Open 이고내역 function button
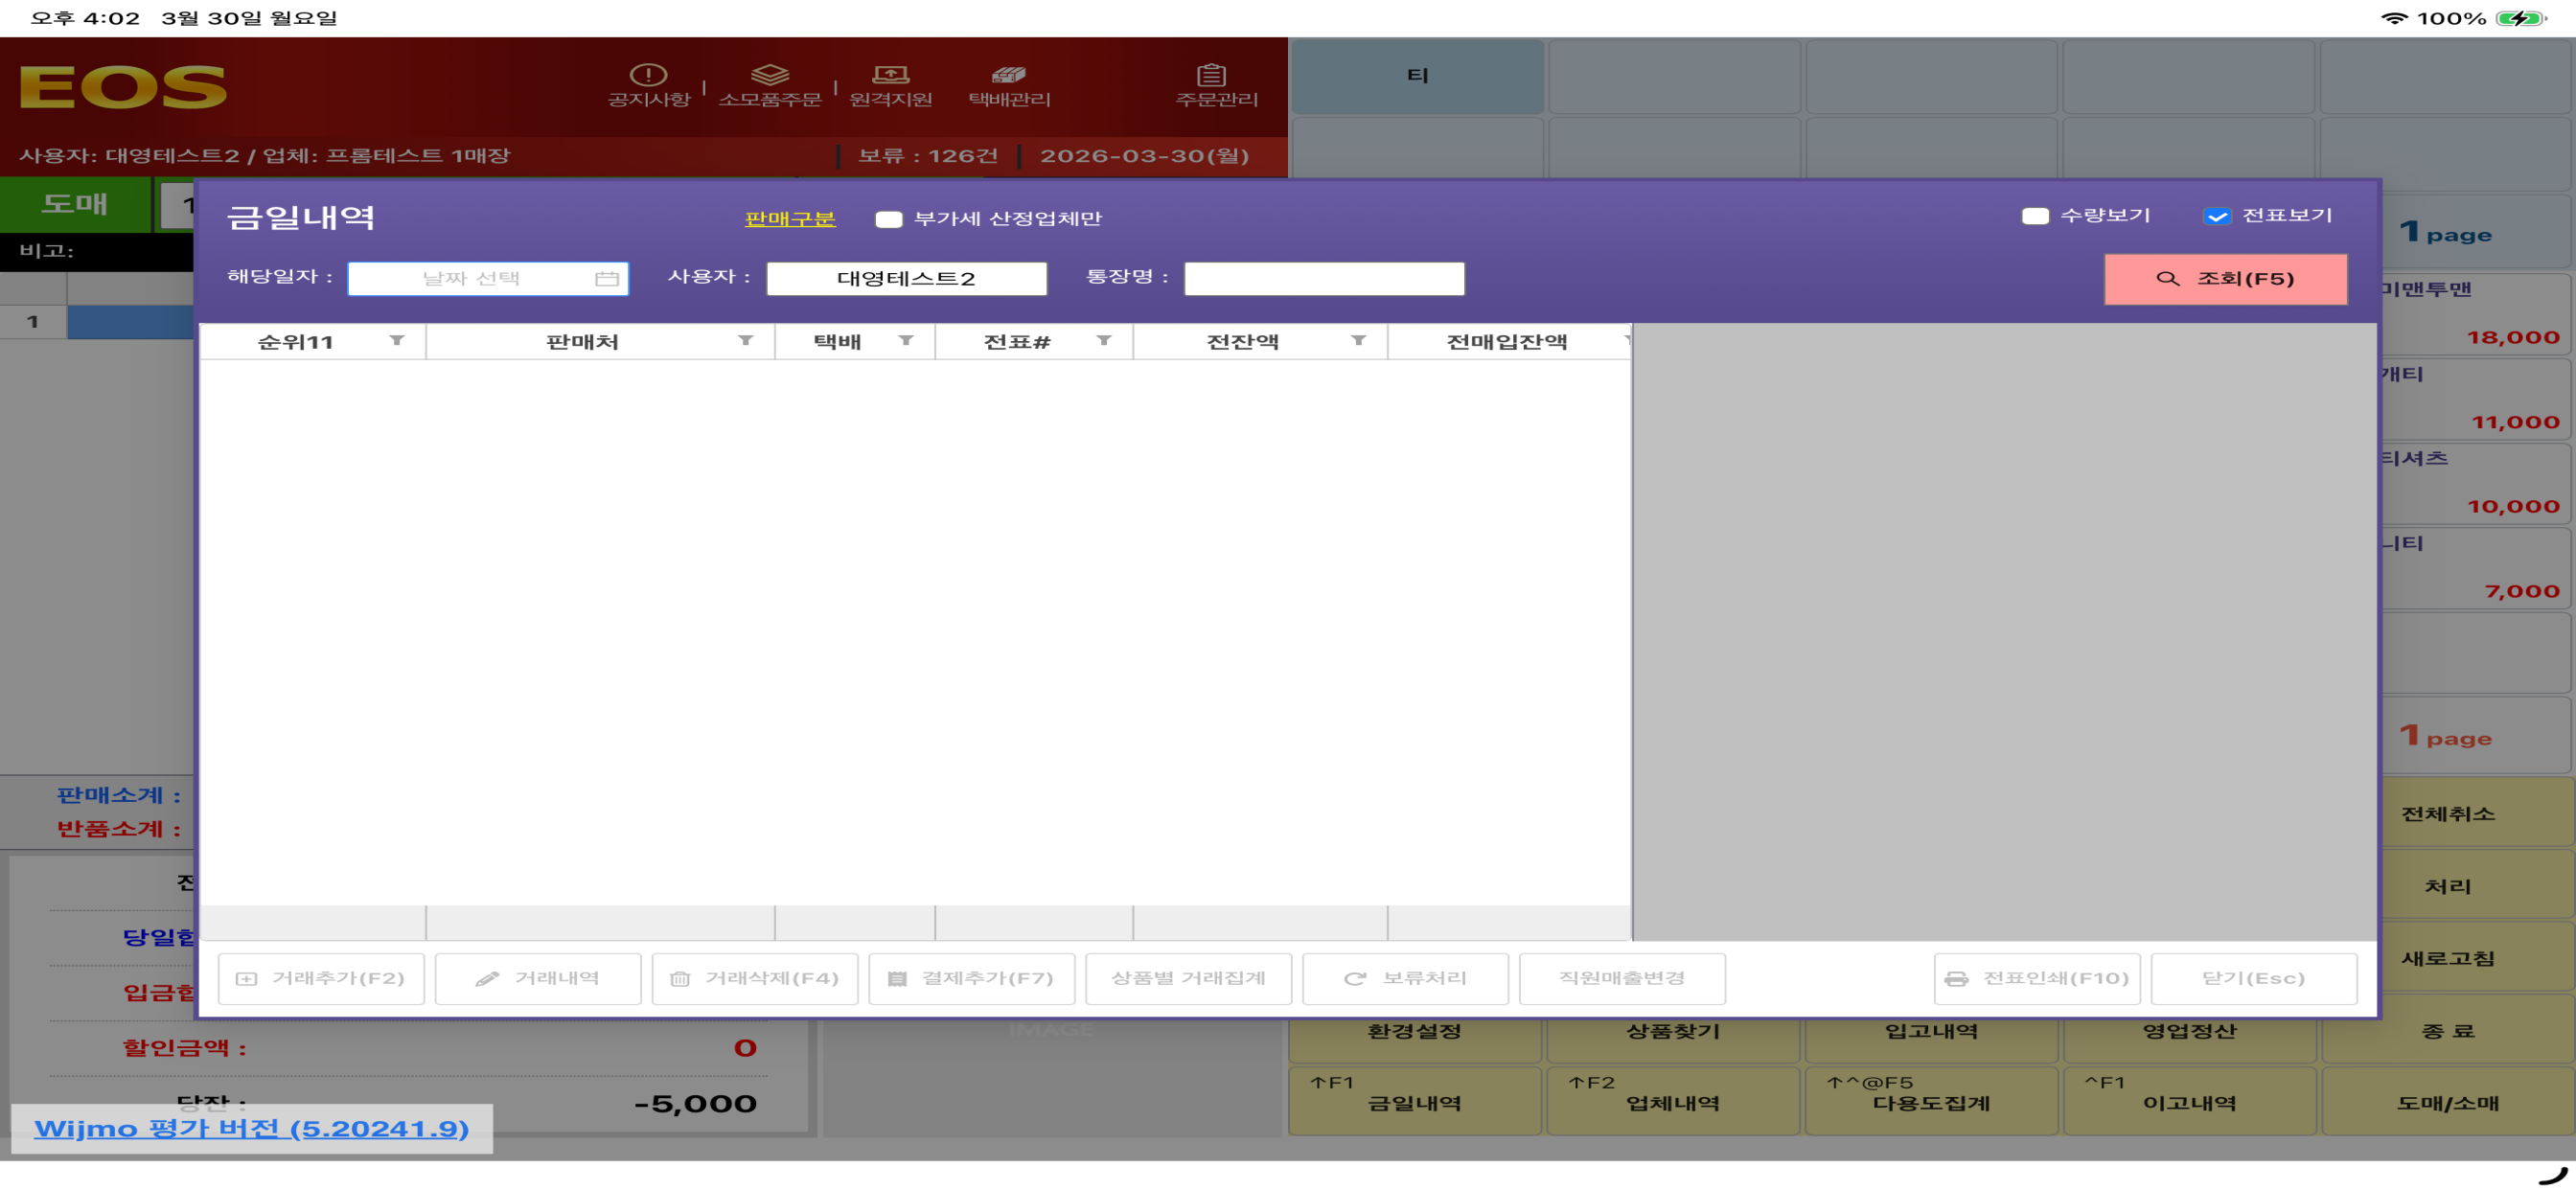Screen dimensions: 2576x1190 [x=2190, y=1102]
